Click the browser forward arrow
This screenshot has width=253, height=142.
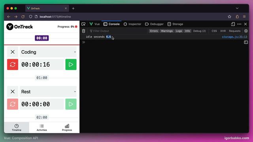pyautogui.click(x=16, y=17)
